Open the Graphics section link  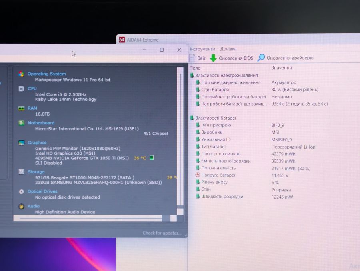(x=37, y=143)
